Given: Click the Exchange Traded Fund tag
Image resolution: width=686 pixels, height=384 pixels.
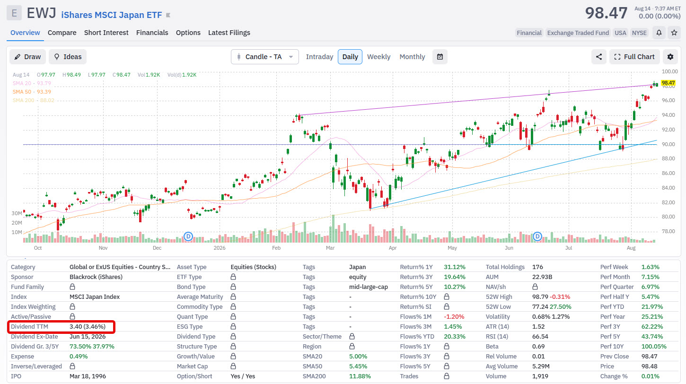Looking at the screenshot, I should [578, 33].
